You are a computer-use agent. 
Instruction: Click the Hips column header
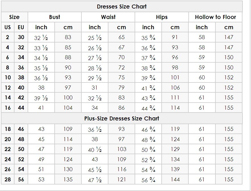[162, 17]
